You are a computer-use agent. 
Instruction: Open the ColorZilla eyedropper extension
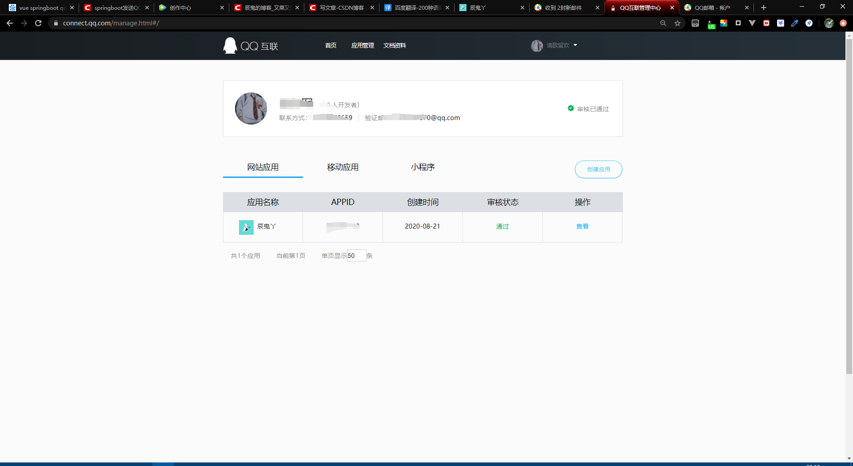pyautogui.click(x=795, y=23)
